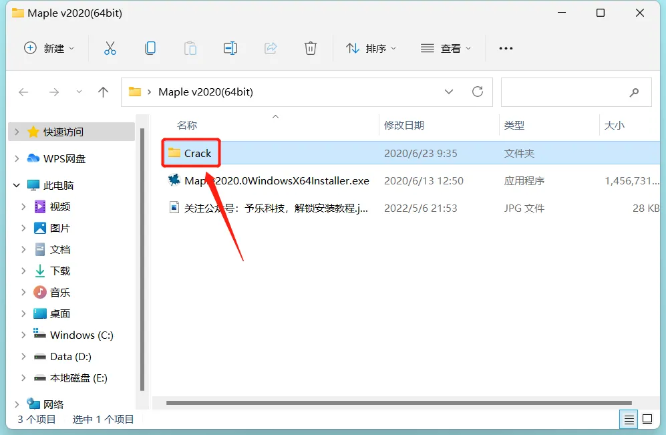
Task: Click the Copy icon in the toolbar
Action: click(150, 47)
